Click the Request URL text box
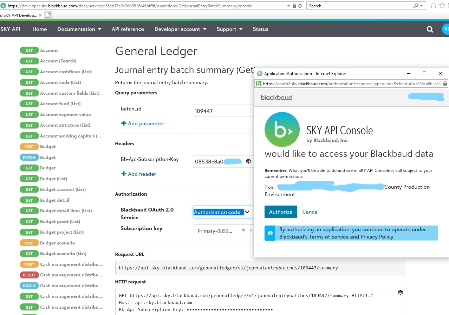Image resolution: width=449 pixels, height=315 pixels. (260, 268)
